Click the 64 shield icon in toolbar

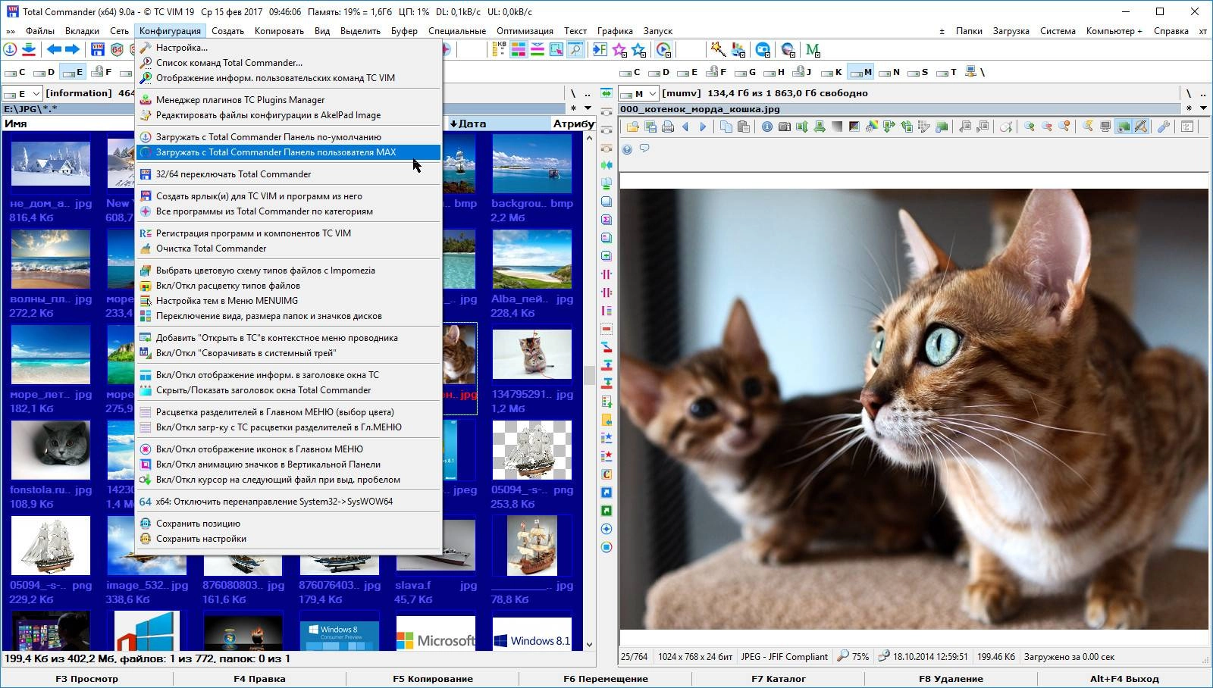pyautogui.click(x=117, y=49)
